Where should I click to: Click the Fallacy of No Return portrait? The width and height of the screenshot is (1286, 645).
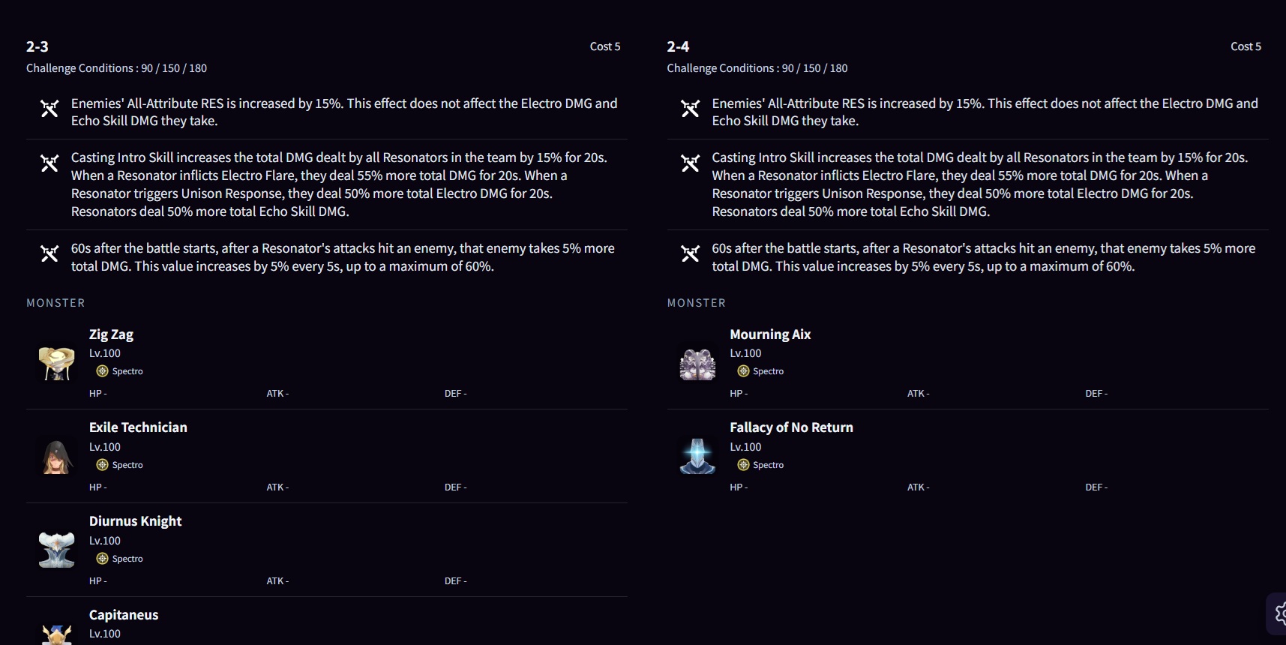(697, 457)
